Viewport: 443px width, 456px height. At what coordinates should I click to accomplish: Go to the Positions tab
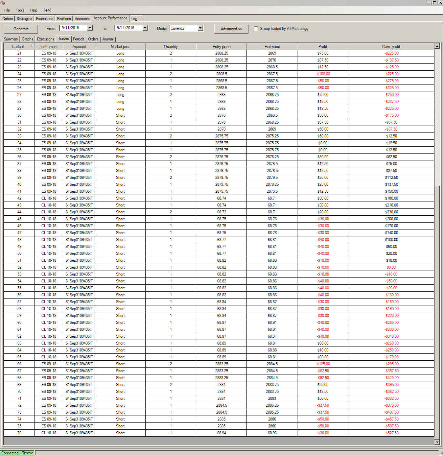(64, 19)
